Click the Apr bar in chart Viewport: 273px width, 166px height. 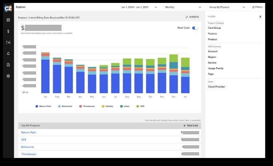80,79
